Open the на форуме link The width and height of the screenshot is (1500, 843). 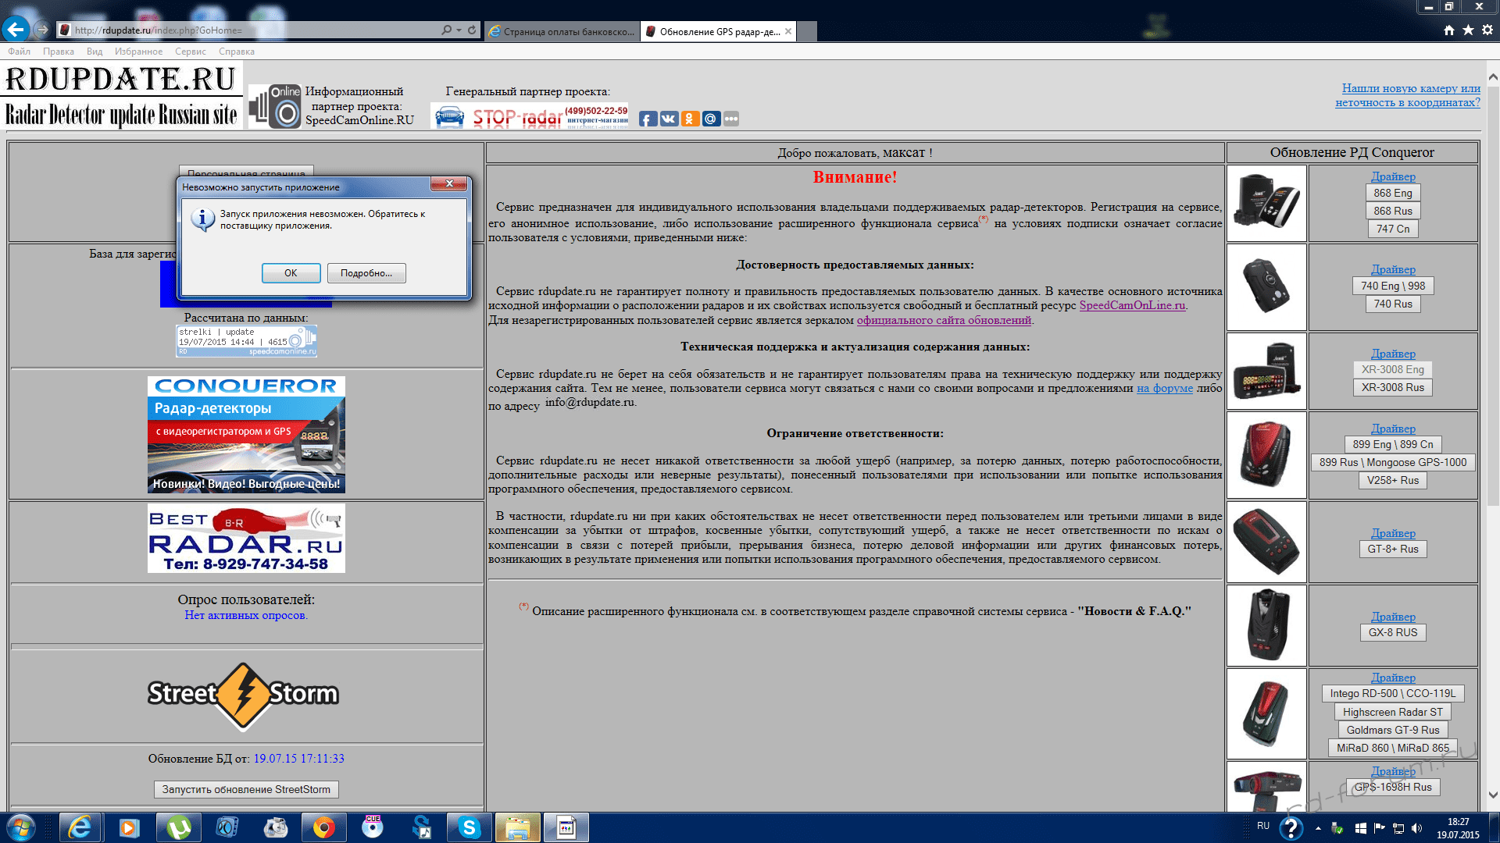[x=1164, y=388]
